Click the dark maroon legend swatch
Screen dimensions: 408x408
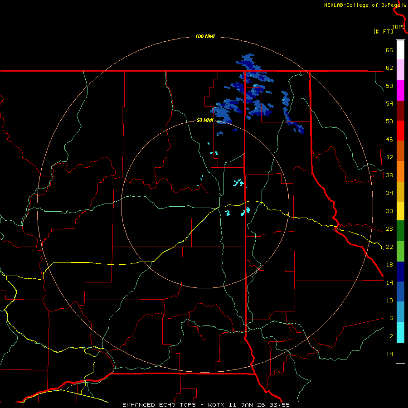[400, 111]
